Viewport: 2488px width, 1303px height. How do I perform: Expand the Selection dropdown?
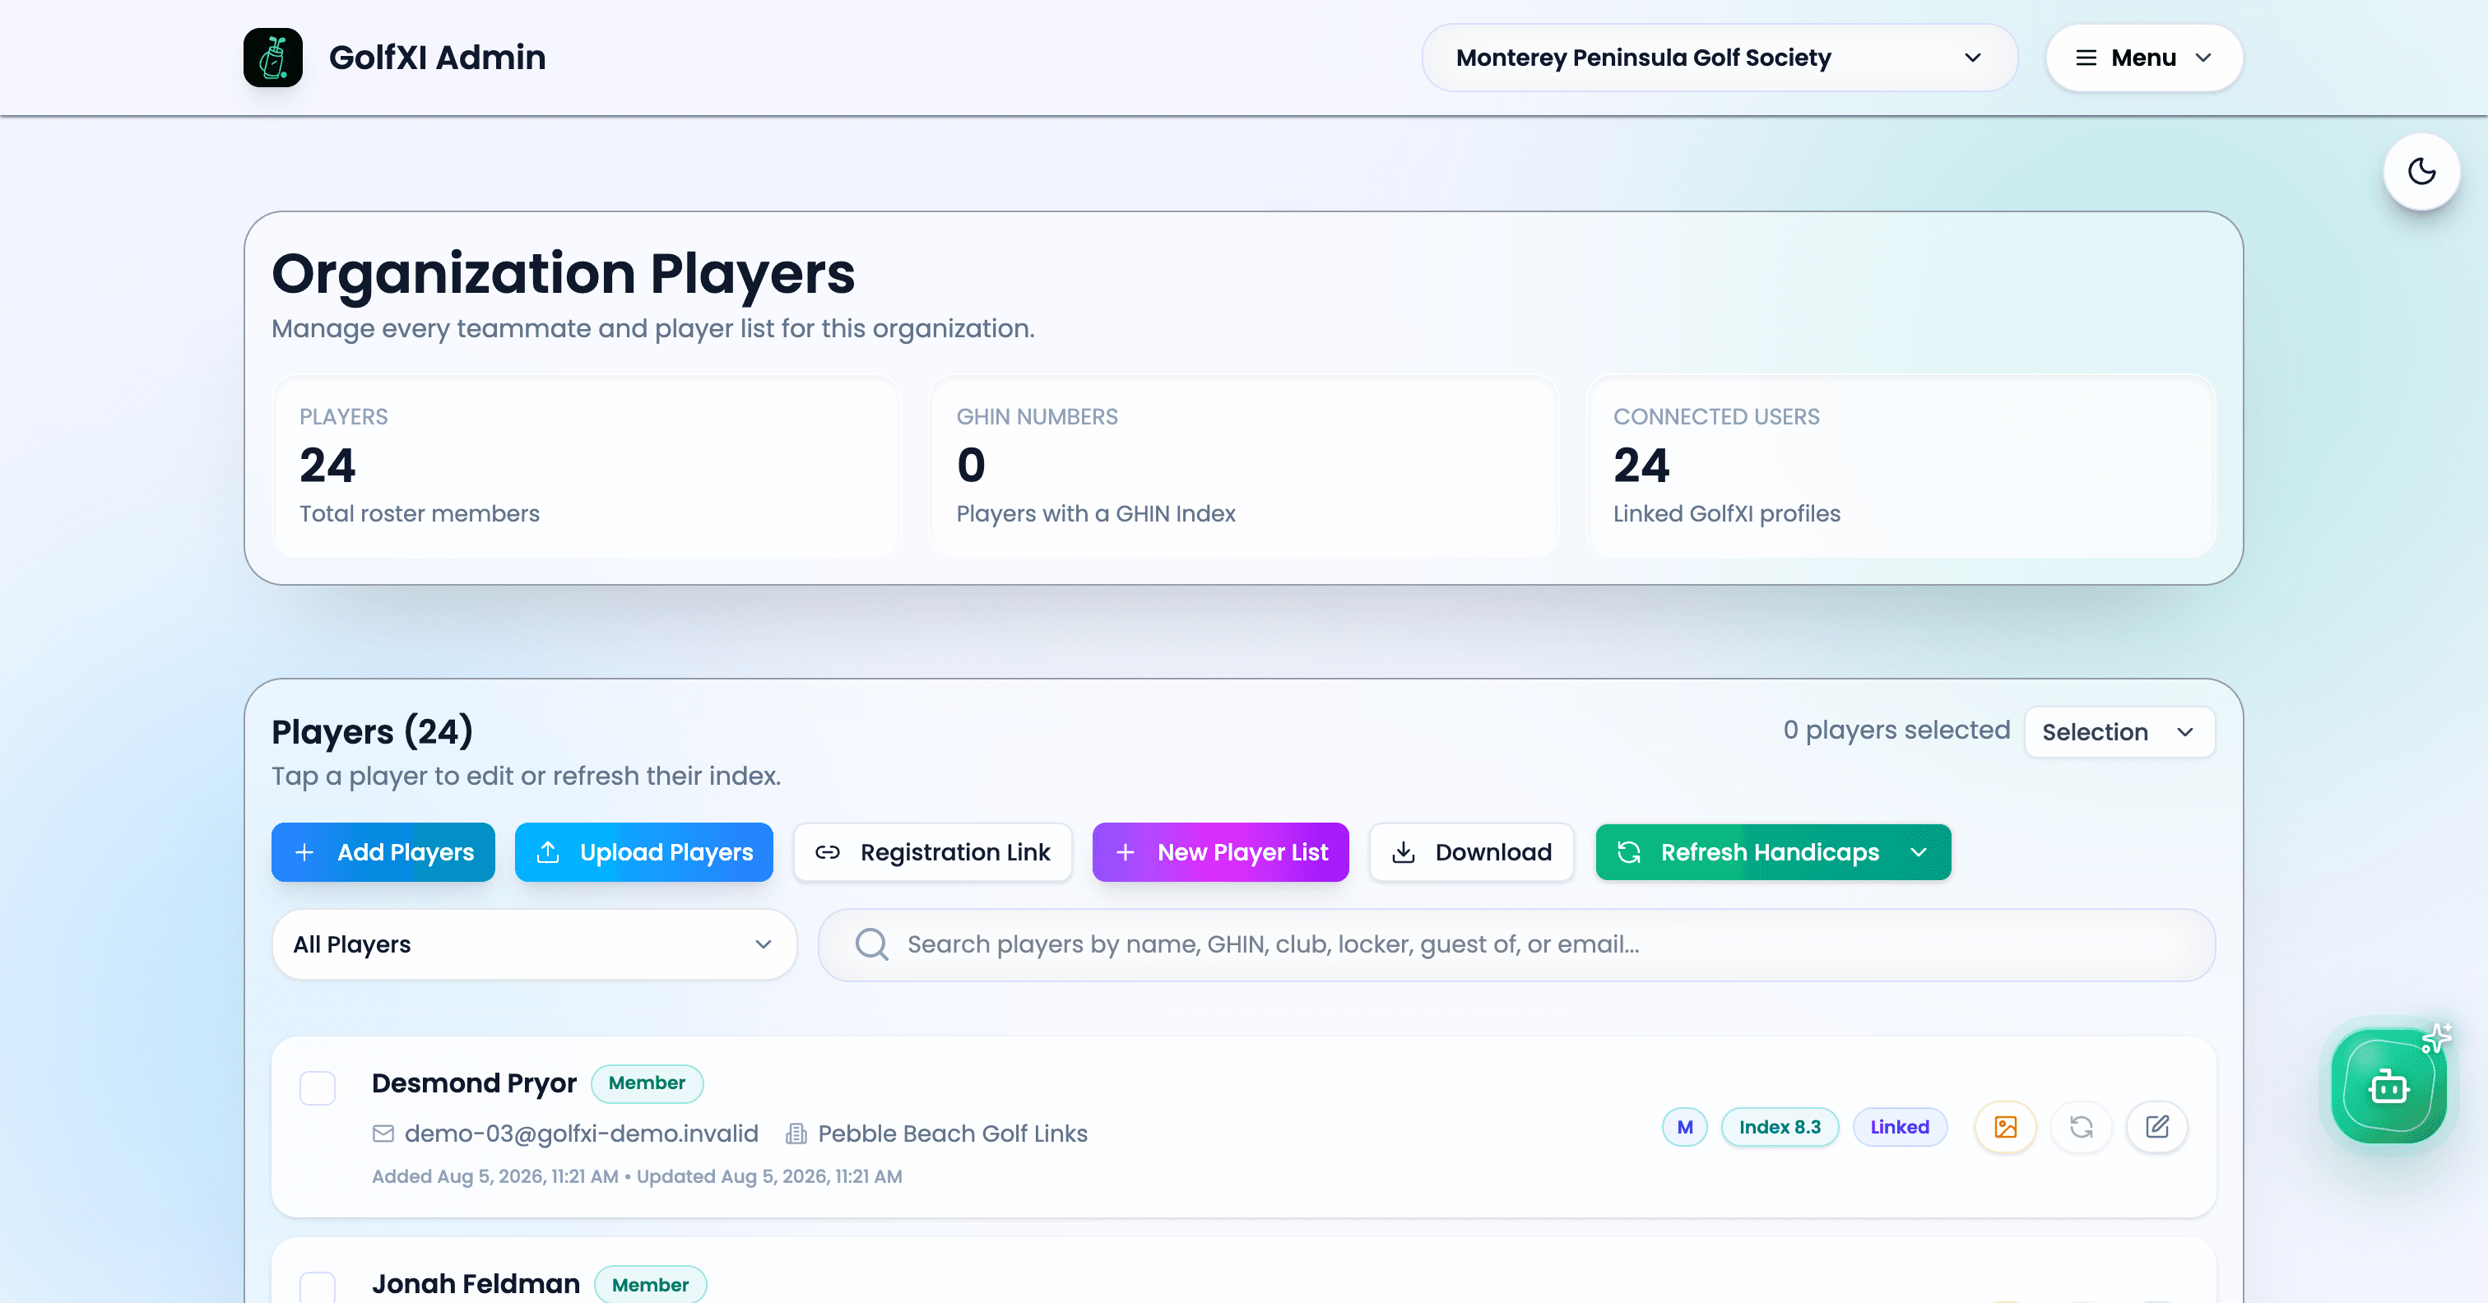[x=2119, y=732]
